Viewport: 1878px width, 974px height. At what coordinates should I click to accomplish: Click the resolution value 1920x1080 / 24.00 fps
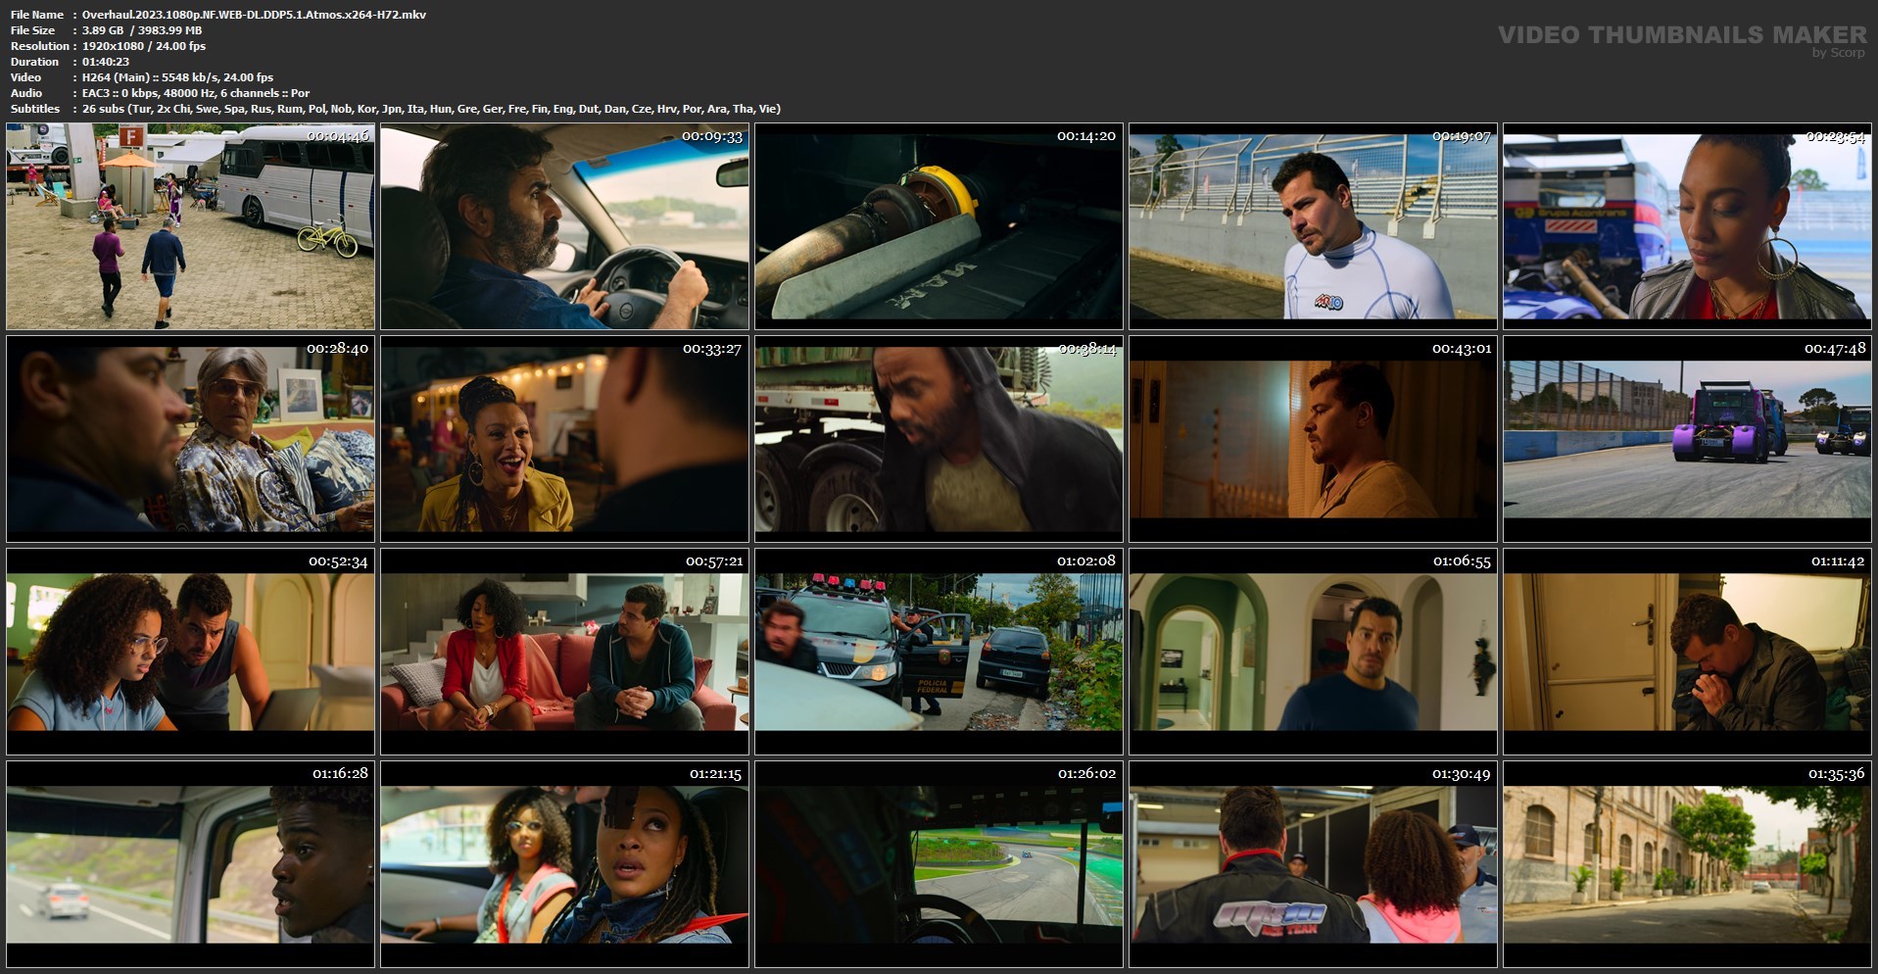tap(144, 46)
